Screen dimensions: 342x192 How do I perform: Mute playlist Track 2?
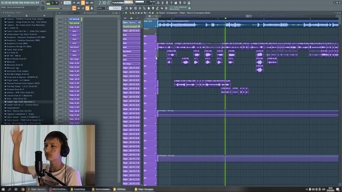pos(156,34)
